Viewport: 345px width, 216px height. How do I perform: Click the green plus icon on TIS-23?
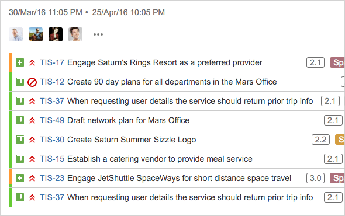[20, 178]
